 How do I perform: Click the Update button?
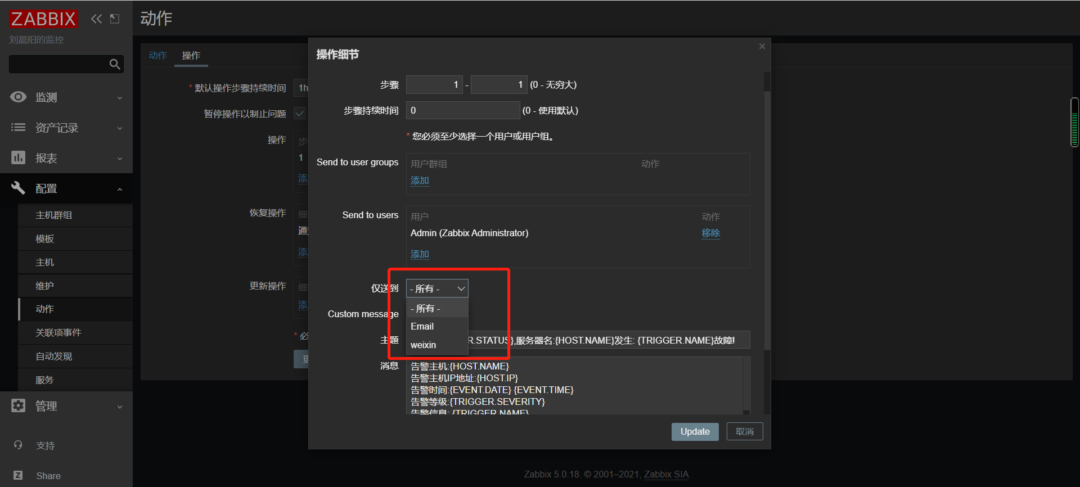click(695, 431)
